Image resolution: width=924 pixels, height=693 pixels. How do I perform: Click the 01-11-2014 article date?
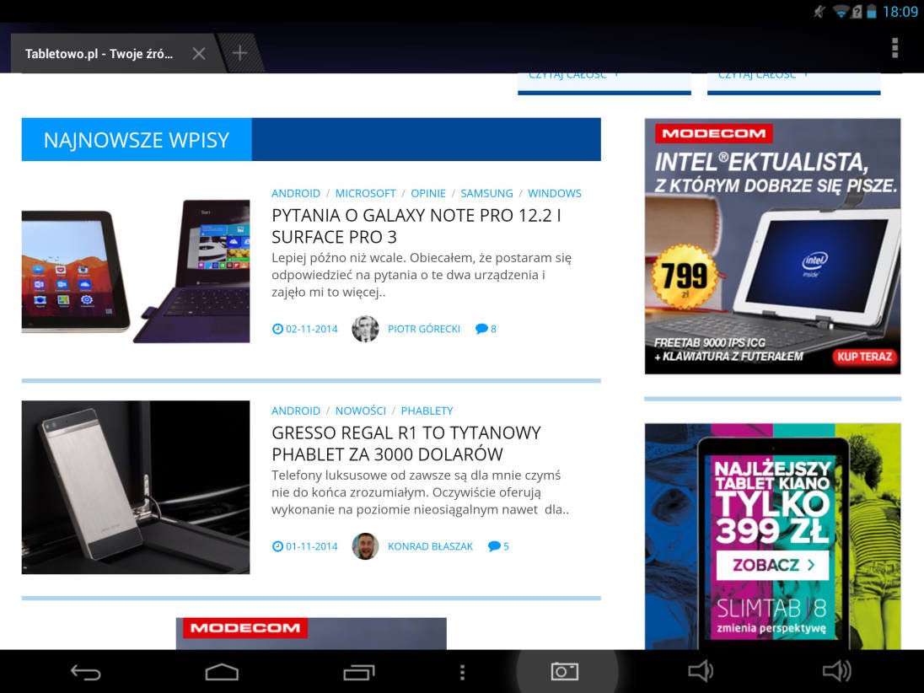click(x=312, y=546)
